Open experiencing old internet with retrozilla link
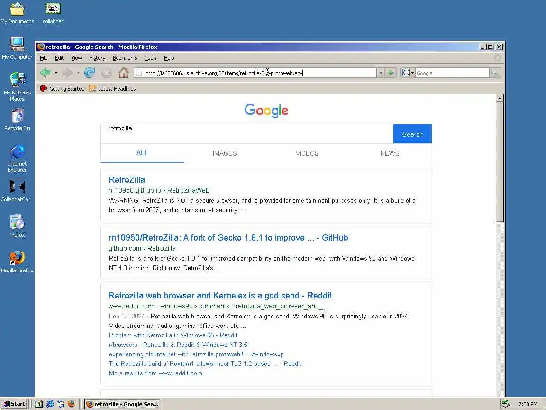This screenshot has height=410, width=546. tap(196, 354)
